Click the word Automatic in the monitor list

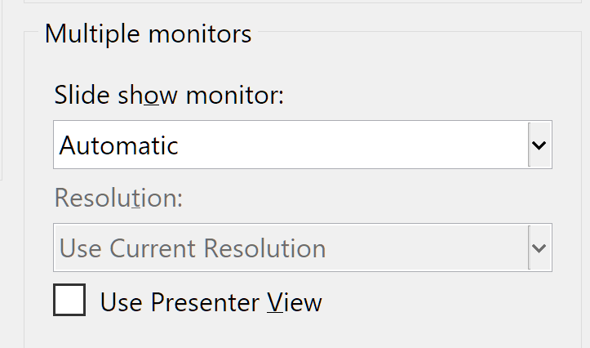pos(118,145)
